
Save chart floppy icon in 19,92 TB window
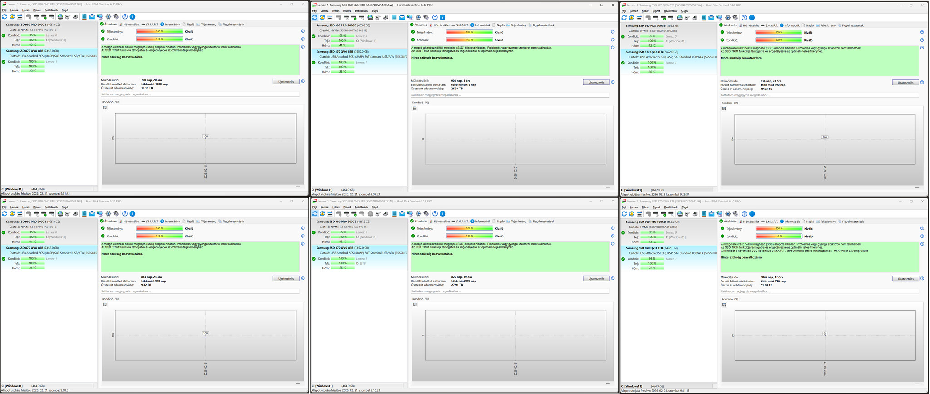724,108
